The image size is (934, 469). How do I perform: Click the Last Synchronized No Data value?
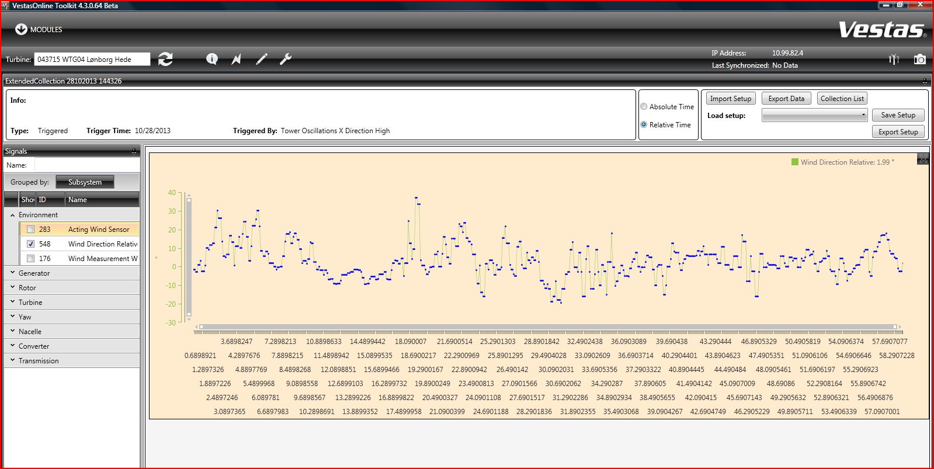tap(785, 65)
